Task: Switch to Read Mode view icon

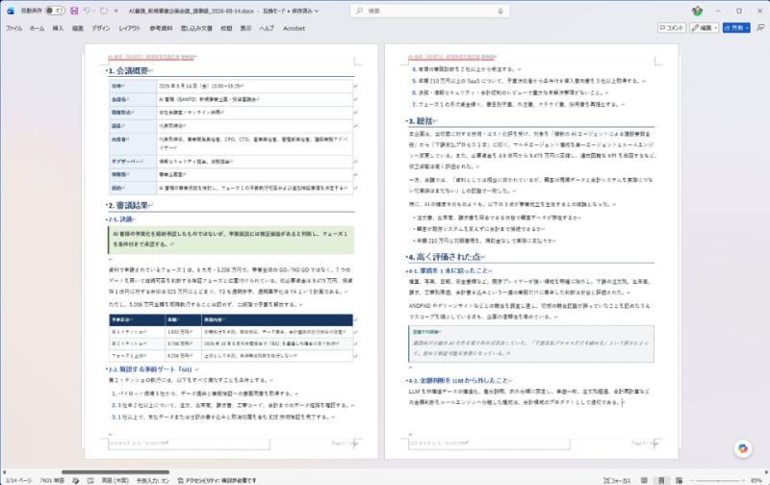Action: 644,480
